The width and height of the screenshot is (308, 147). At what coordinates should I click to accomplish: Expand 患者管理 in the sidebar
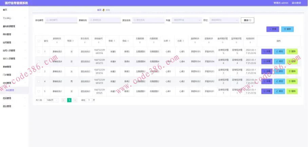click(14, 67)
